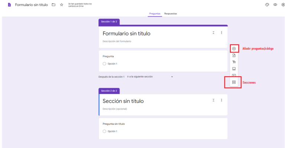Open the Google Forms home icon
The width and height of the screenshot is (285, 148).
(9, 5)
